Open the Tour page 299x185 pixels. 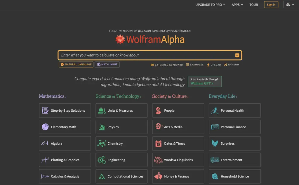tap(254, 5)
